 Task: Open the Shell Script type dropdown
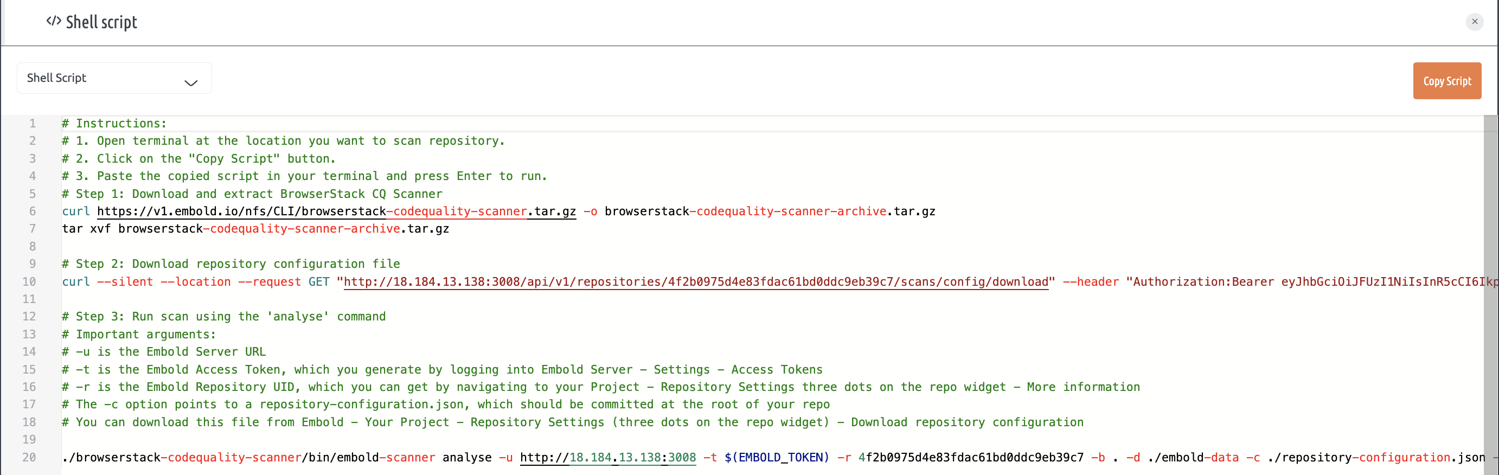click(x=114, y=78)
